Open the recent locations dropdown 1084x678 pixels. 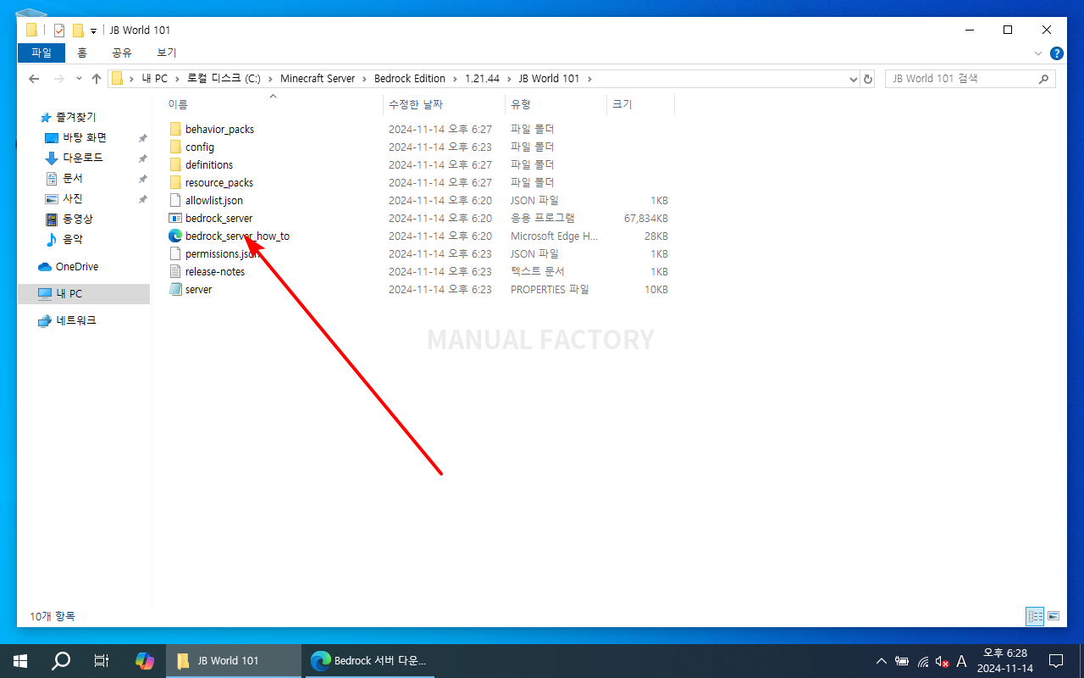(x=79, y=79)
